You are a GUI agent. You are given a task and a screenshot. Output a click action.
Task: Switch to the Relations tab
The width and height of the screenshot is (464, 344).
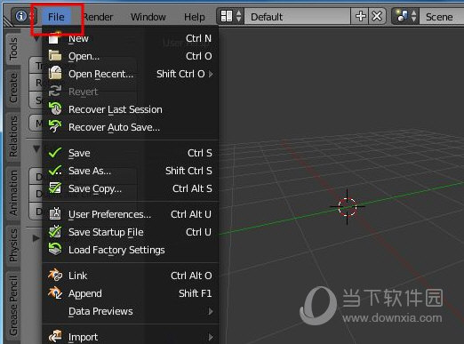pos(13,136)
